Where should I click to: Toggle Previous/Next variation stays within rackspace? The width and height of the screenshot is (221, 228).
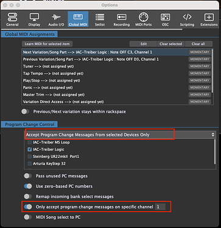click(x=25, y=112)
